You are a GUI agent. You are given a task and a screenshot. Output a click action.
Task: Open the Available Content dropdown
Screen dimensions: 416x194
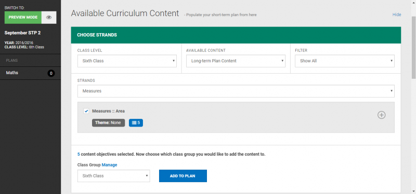click(236, 61)
